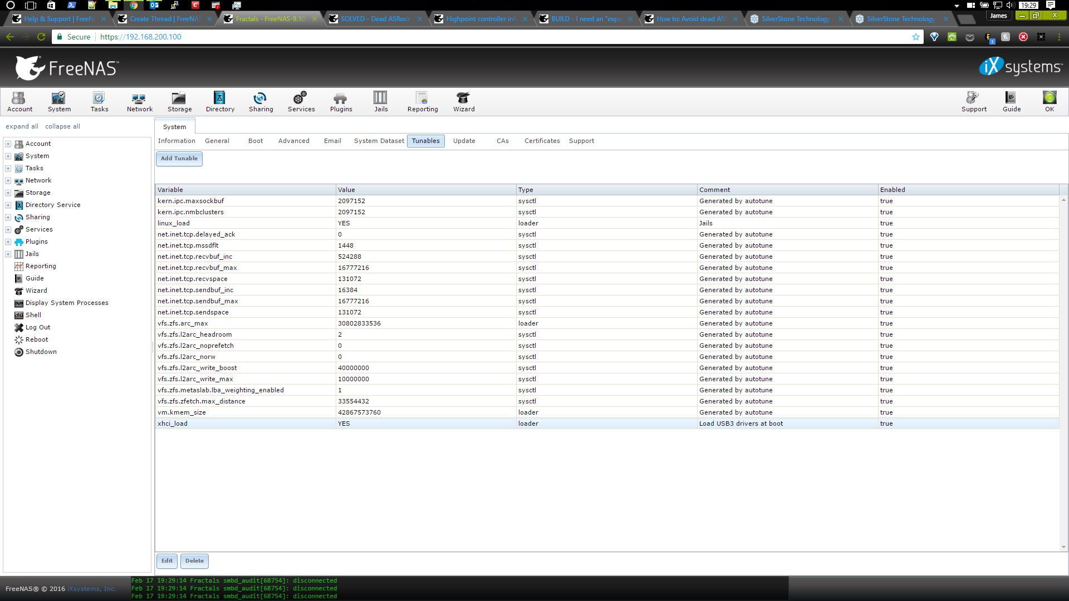1069x601 pixels.
Task: Expand the Account tree node
Action: coord(8,144)
